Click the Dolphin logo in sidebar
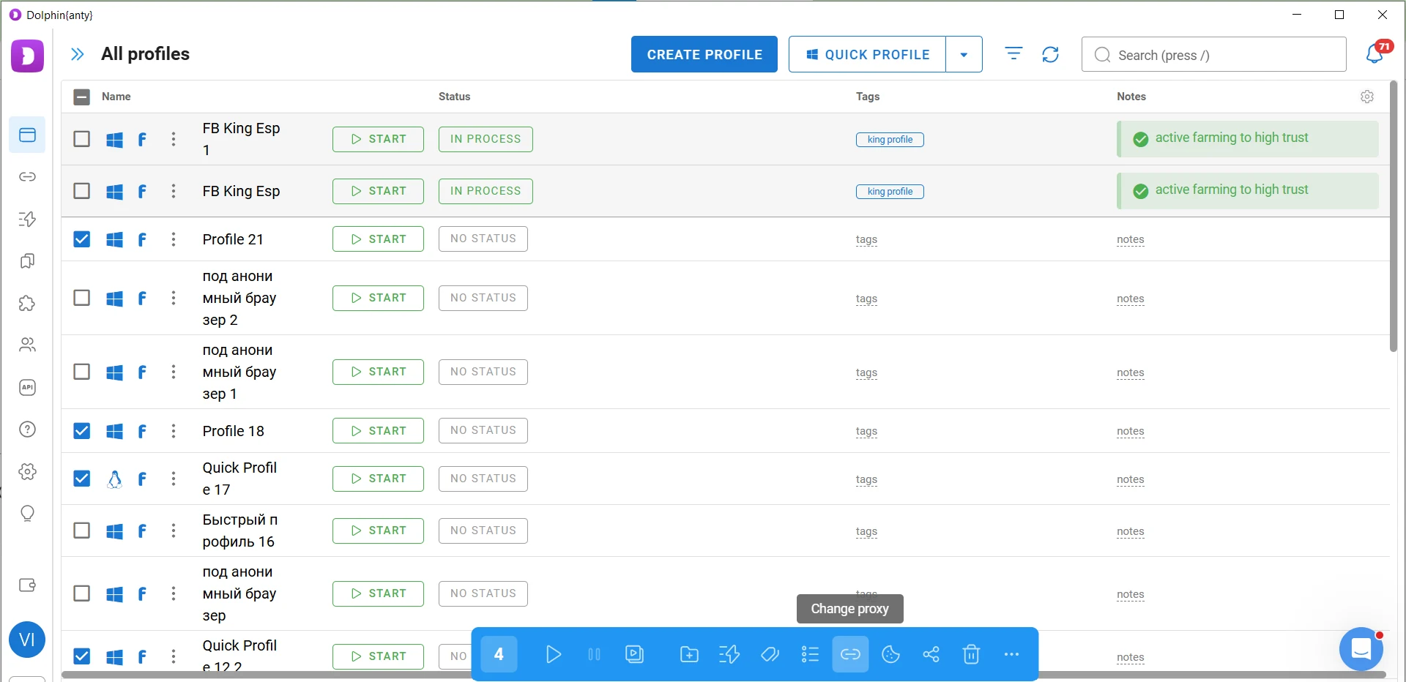This screenshot has width=1406, height=682. point(27,56)
